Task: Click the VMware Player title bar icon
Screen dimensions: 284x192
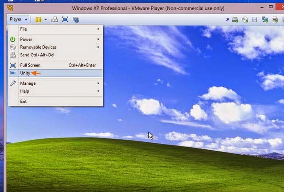Action: coord(10,8)
